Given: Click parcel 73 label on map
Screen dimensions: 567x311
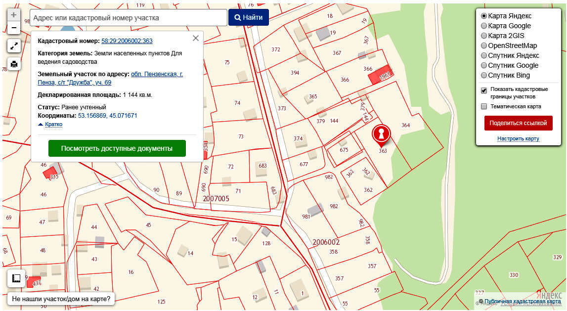Looking at the screenshot, I should (x=241, y=136).
